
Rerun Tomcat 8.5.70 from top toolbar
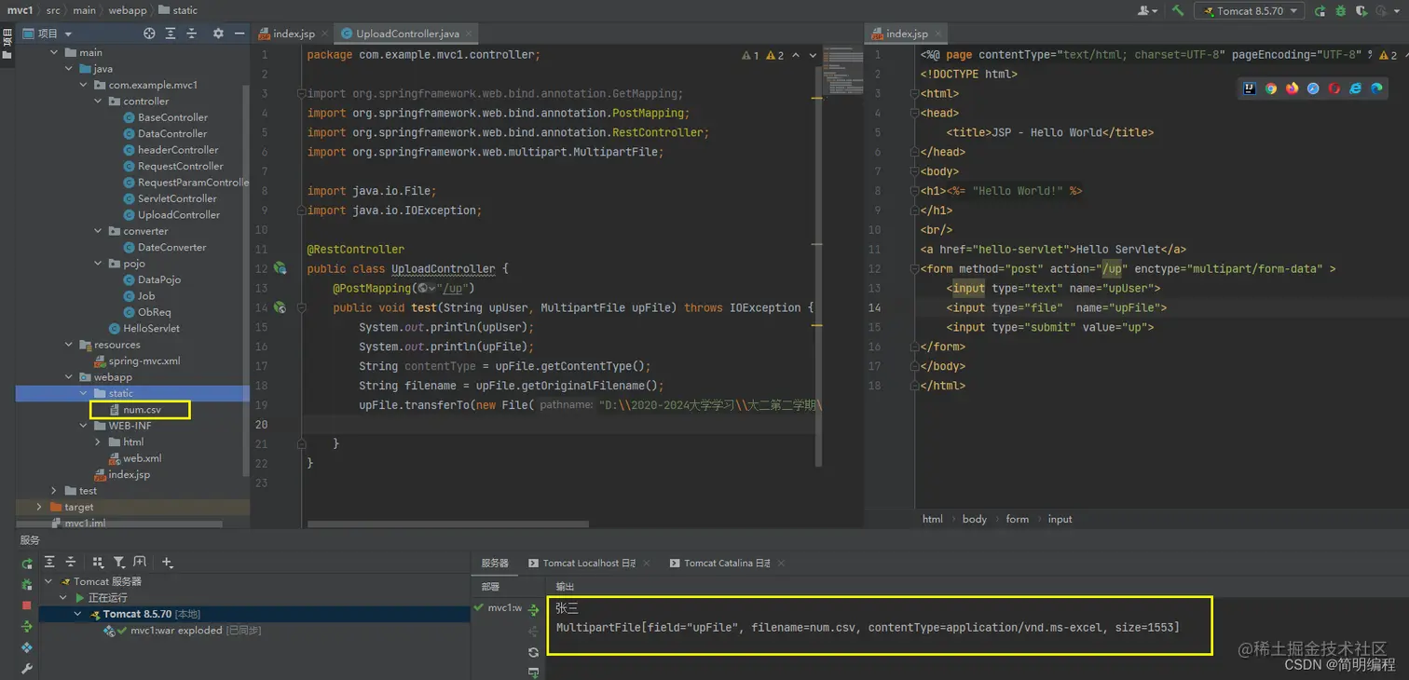(x=1320, y=10)
